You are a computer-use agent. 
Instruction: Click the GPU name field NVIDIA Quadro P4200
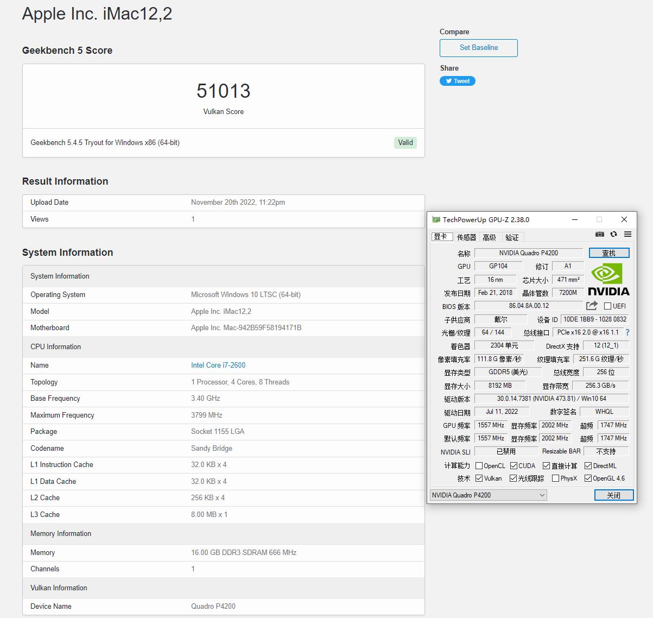tap(529, 253)
